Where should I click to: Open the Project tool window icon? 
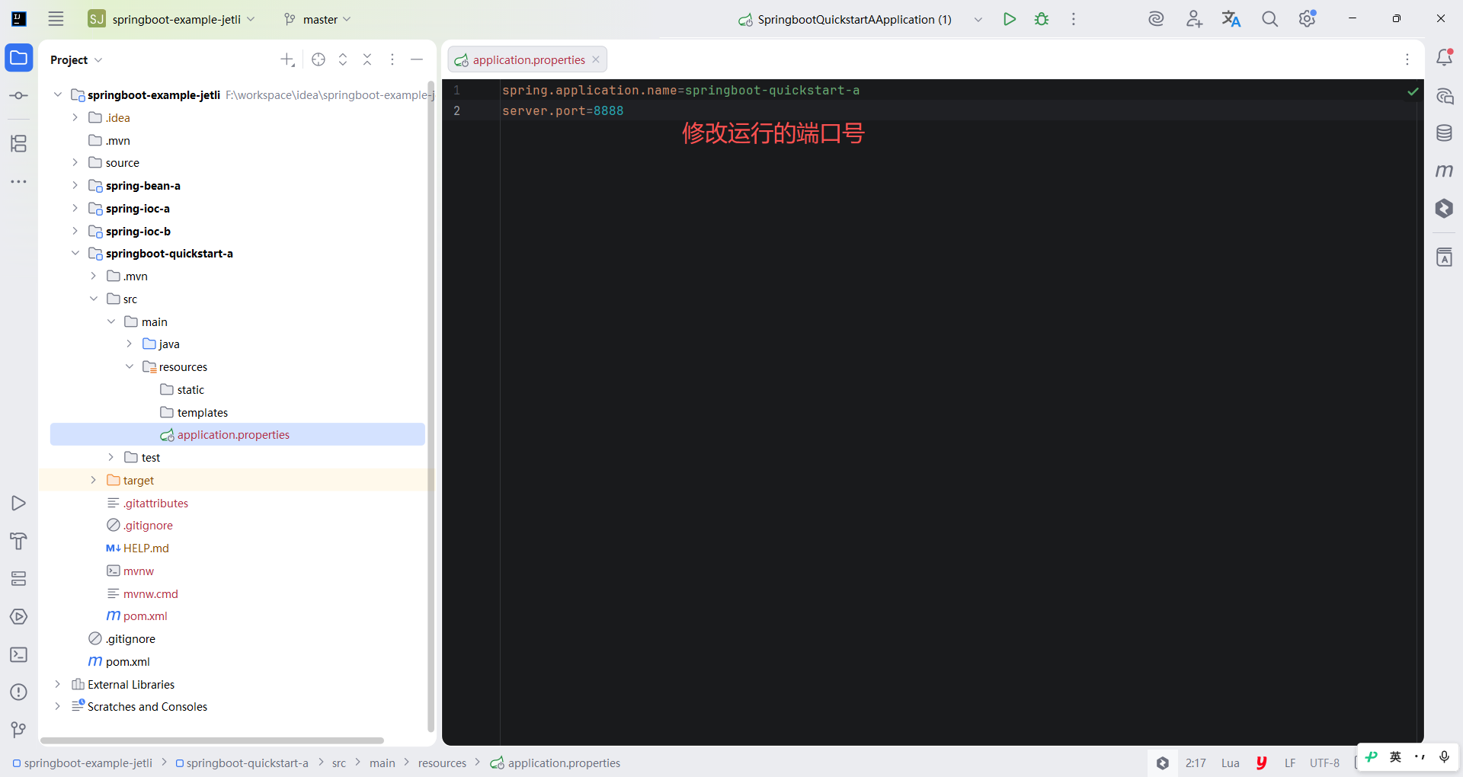point(19,58)
